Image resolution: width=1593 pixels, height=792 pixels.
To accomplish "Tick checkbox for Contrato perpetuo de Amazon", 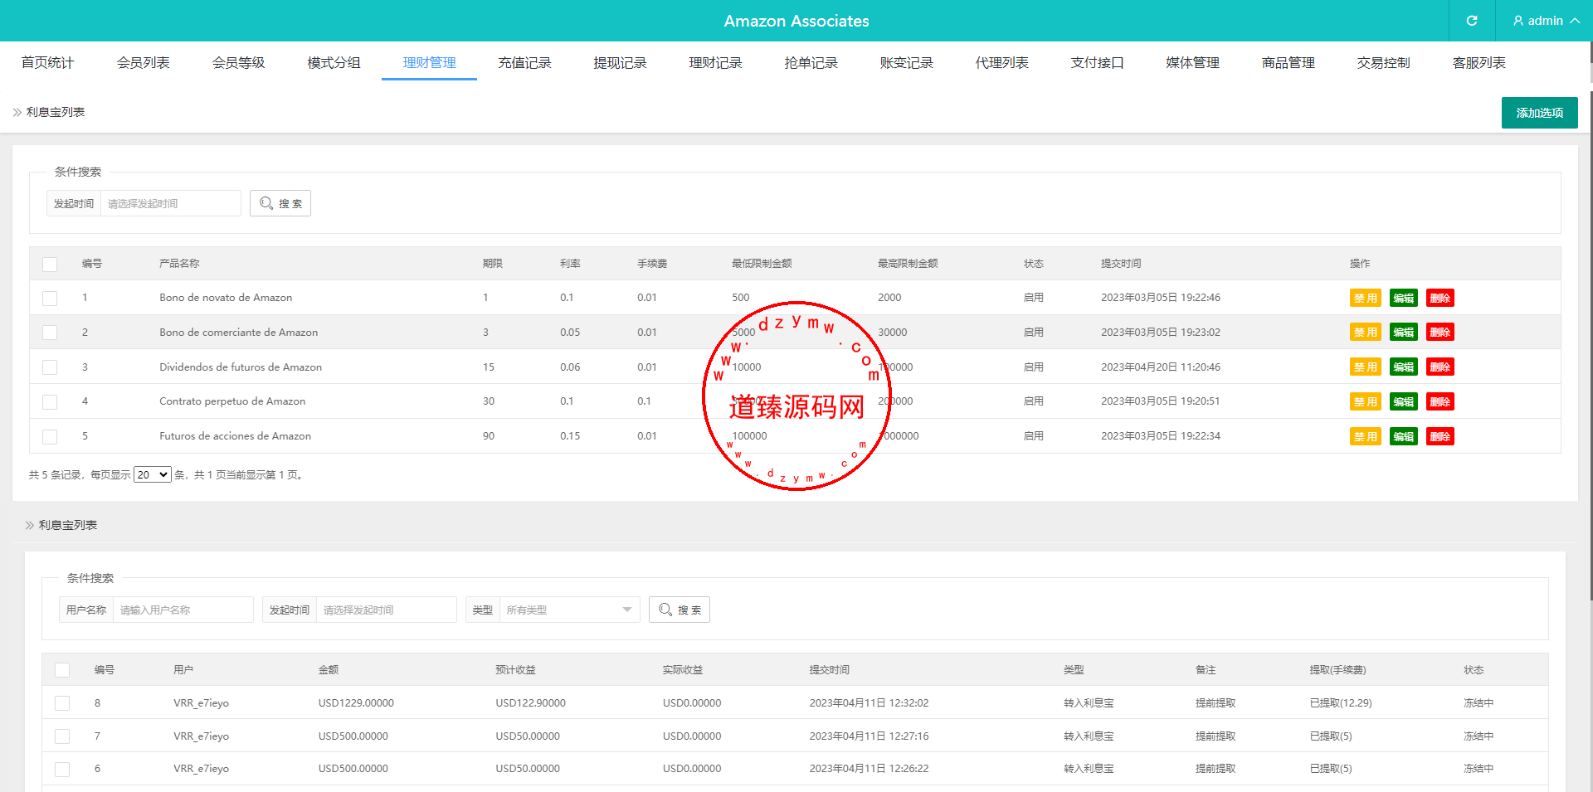I will (50, 402).
